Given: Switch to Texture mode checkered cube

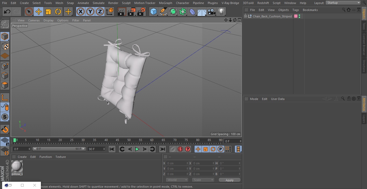Looking at the screenshot, I should click(5, 46).
